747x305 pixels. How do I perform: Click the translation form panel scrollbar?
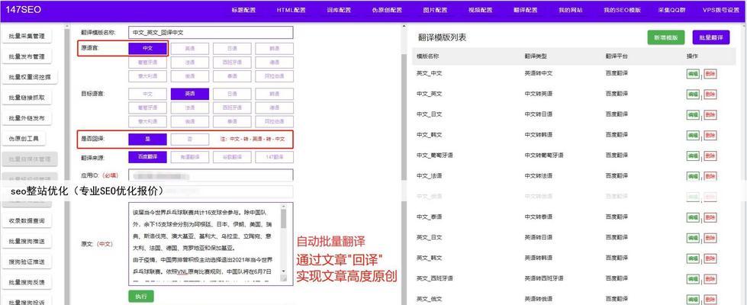(x=404, y=164)
